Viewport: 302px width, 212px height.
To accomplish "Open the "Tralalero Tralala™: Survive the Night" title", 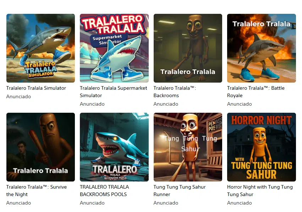I will (37, 191).
